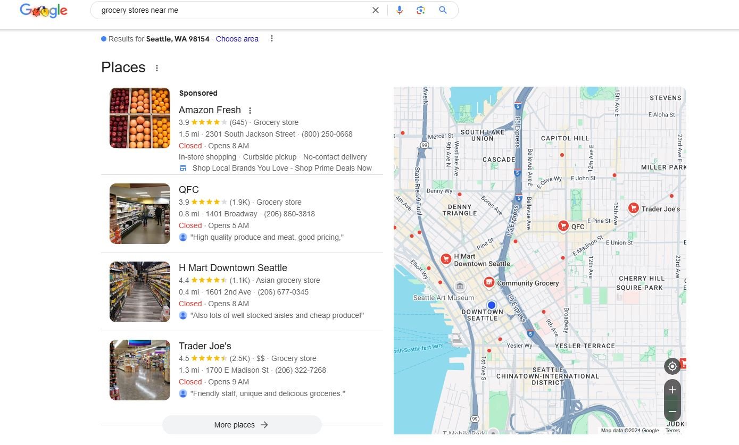739x445 pixels.
Task: Click the storefront icon beside Shop Local Brands
Action: (x=183, y=168)
